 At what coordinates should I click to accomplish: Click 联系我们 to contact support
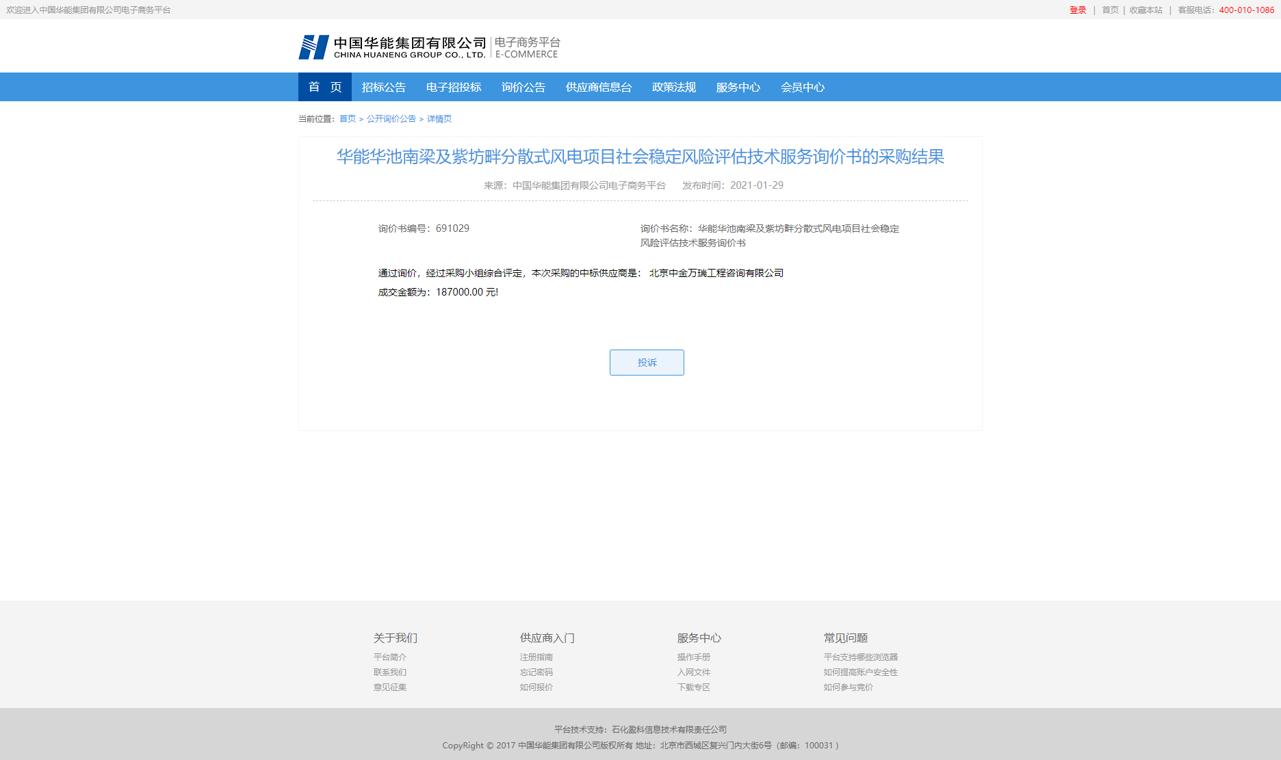pos(389,672)
